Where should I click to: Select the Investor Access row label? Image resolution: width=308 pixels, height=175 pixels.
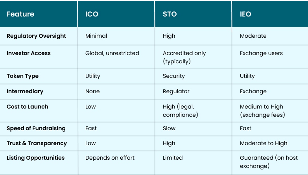pyautogui.click(x=29, y=53)
